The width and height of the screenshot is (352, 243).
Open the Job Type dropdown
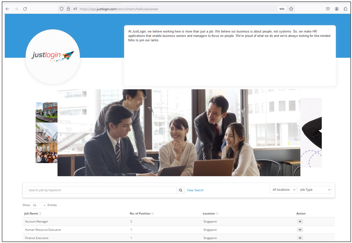(314, 190)
